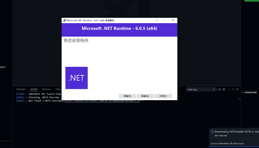Click 'Embedded IDE launch' log line

39,94
